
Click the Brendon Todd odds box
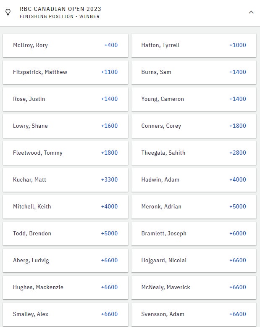[65, 234]
